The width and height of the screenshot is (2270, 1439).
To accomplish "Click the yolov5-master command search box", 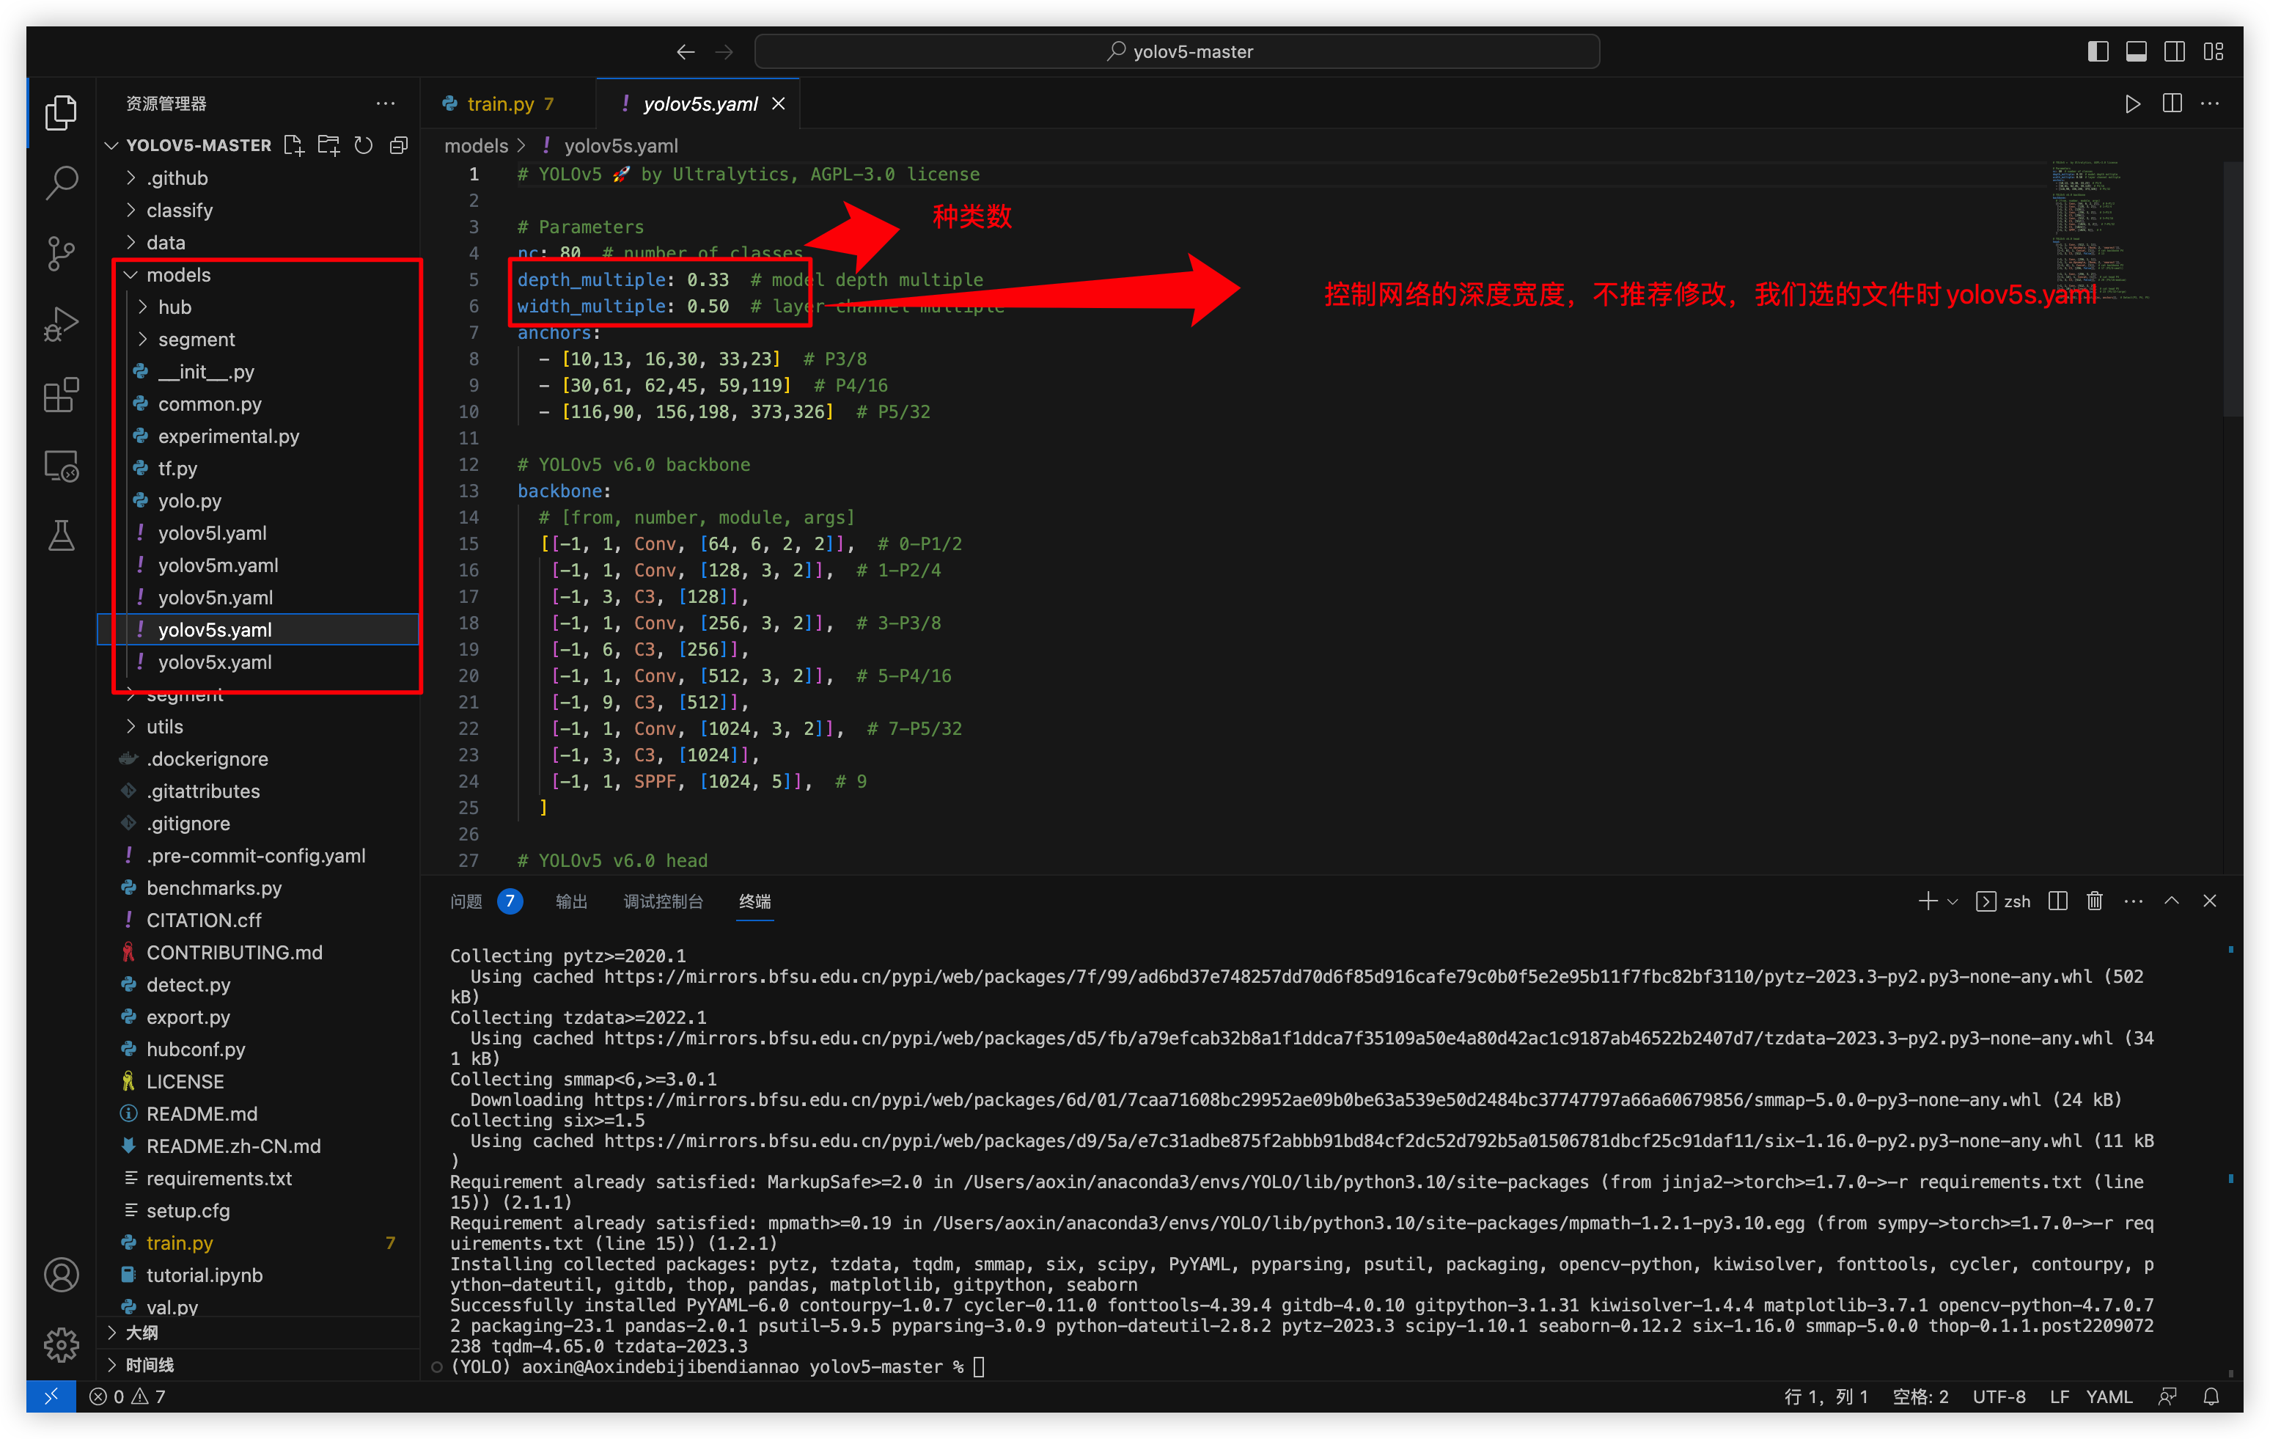I will pos(1178,52).
